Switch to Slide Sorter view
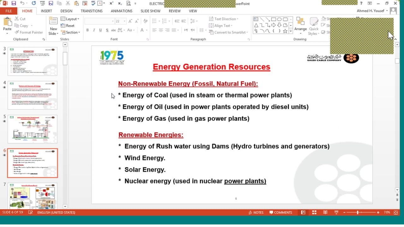 coord(314,212)
